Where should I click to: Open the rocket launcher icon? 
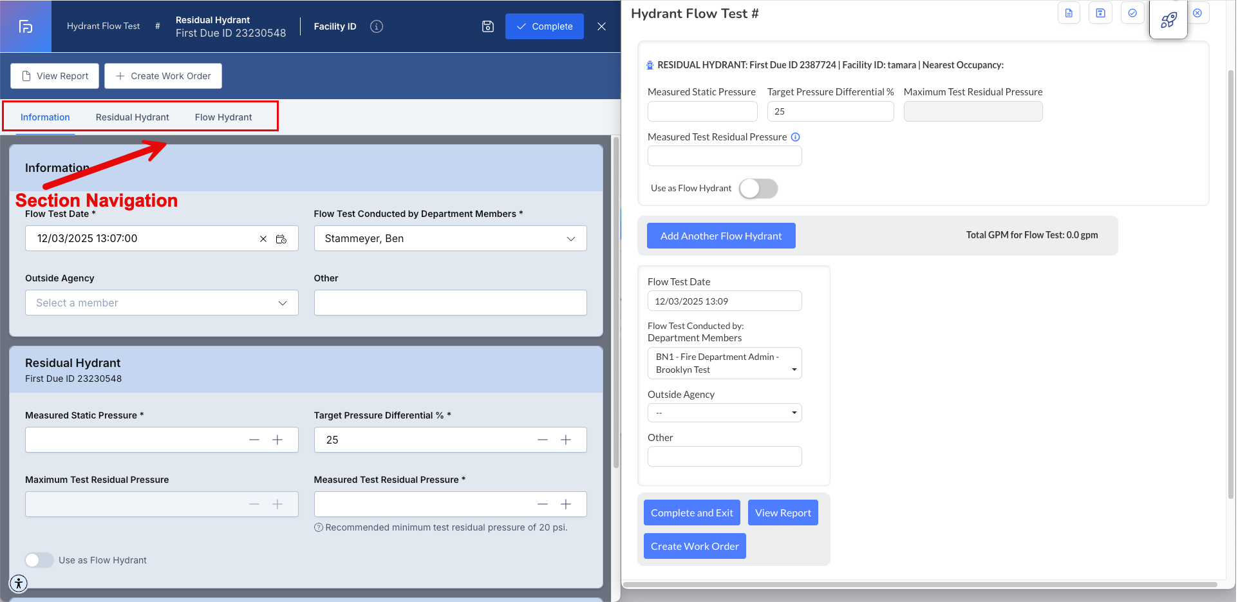tap(1168, 20)
